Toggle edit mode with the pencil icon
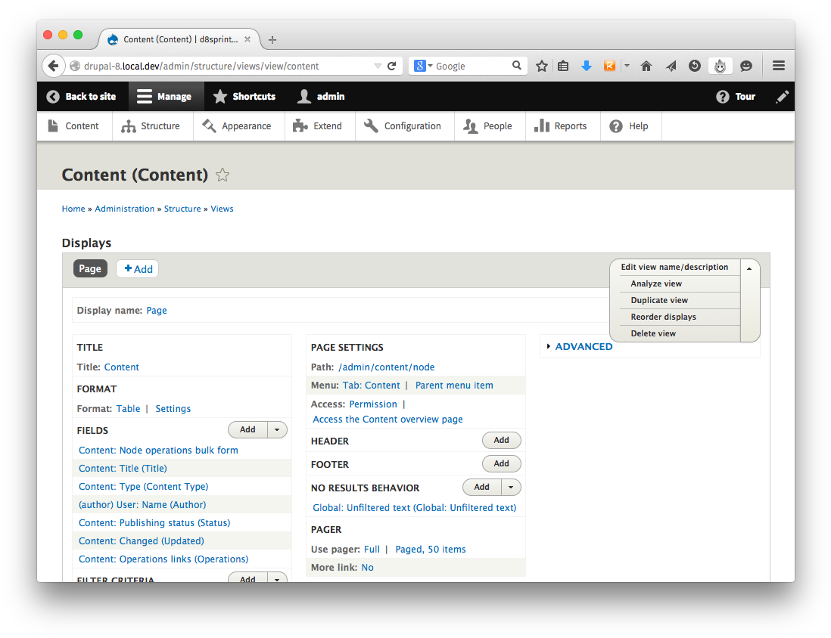This screenshot has height=638, width=831. [x=782, y=96]
